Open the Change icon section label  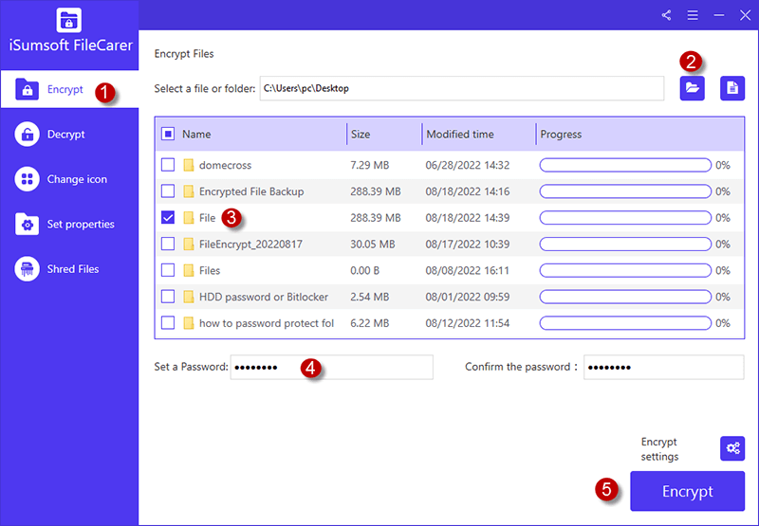[77, 179]
